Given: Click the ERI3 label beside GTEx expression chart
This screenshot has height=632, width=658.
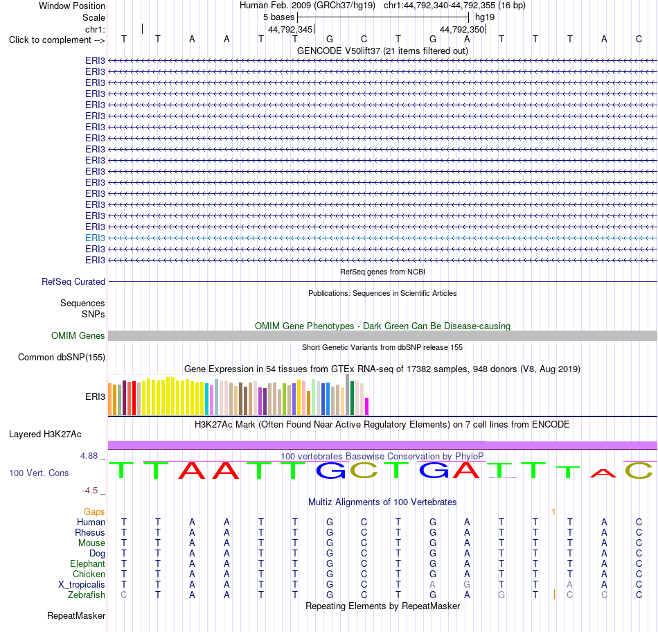Looking at the screenshot, I should [95, 396].
